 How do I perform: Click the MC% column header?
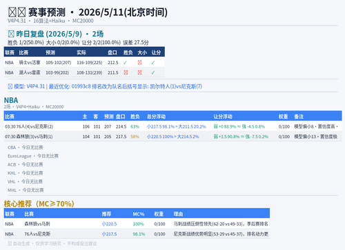click(139, 214)
